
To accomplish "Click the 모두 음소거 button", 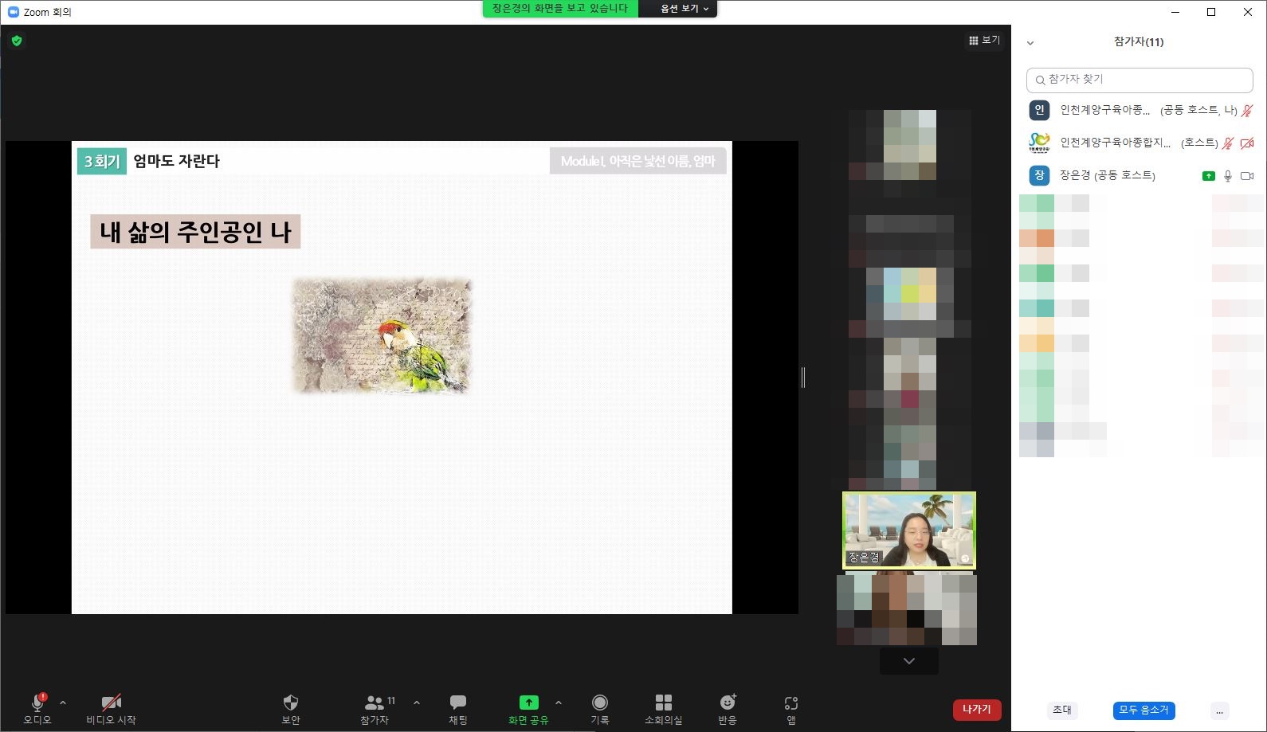I will (x=1143, y=710).
